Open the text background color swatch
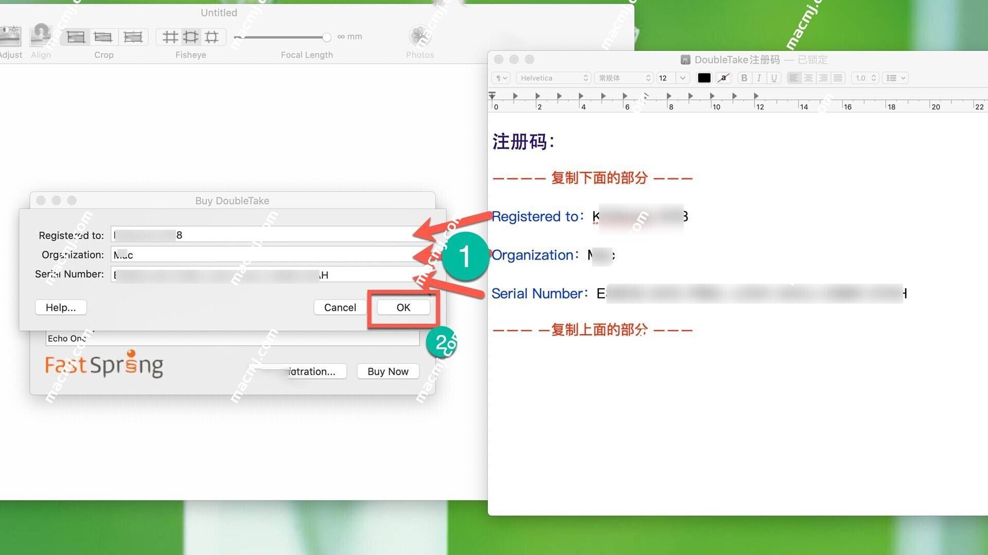The image size is (988, 555). coord(724,78)
